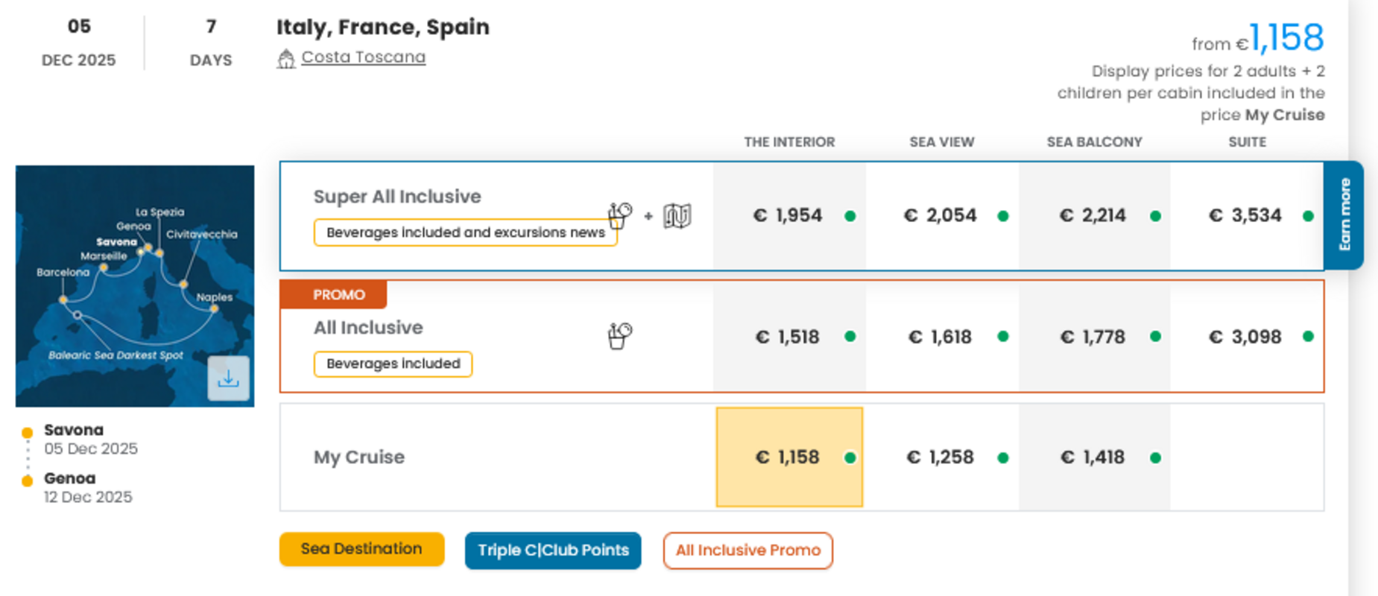Expand the Earn more side tab
1378x596 pixels.
[x=1344, y=215]
